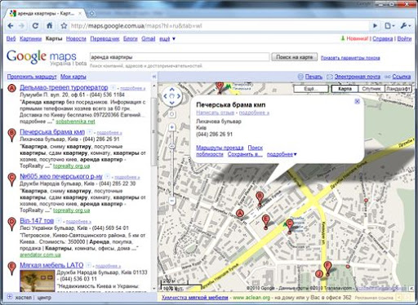418x305 pixels.
Task: Click map pin E on the map
Action: coord(266,221)
